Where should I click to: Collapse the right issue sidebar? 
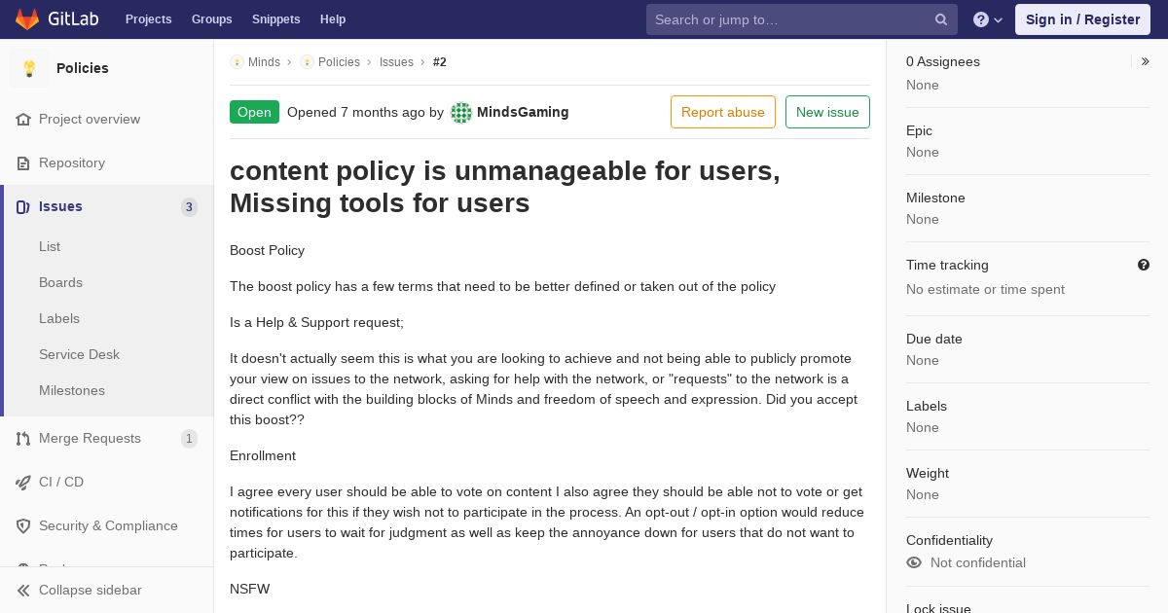point(1146,61)
